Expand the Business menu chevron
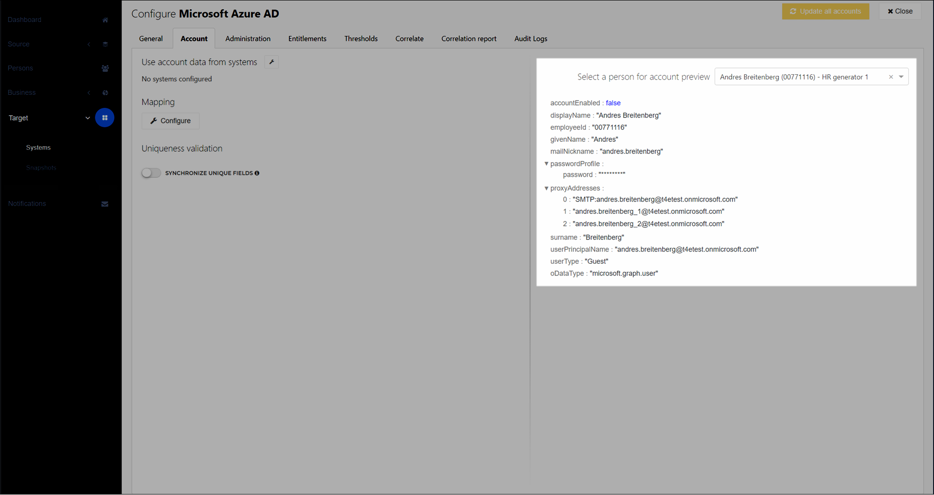Screen dimensions: 934x495 click(89, 93)
